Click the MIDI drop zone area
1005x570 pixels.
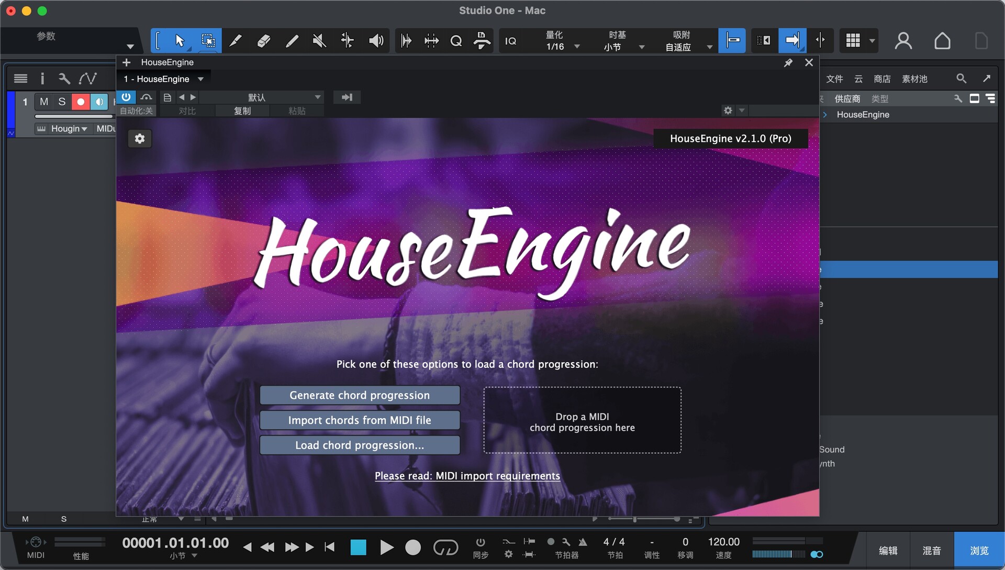point(582,420)
